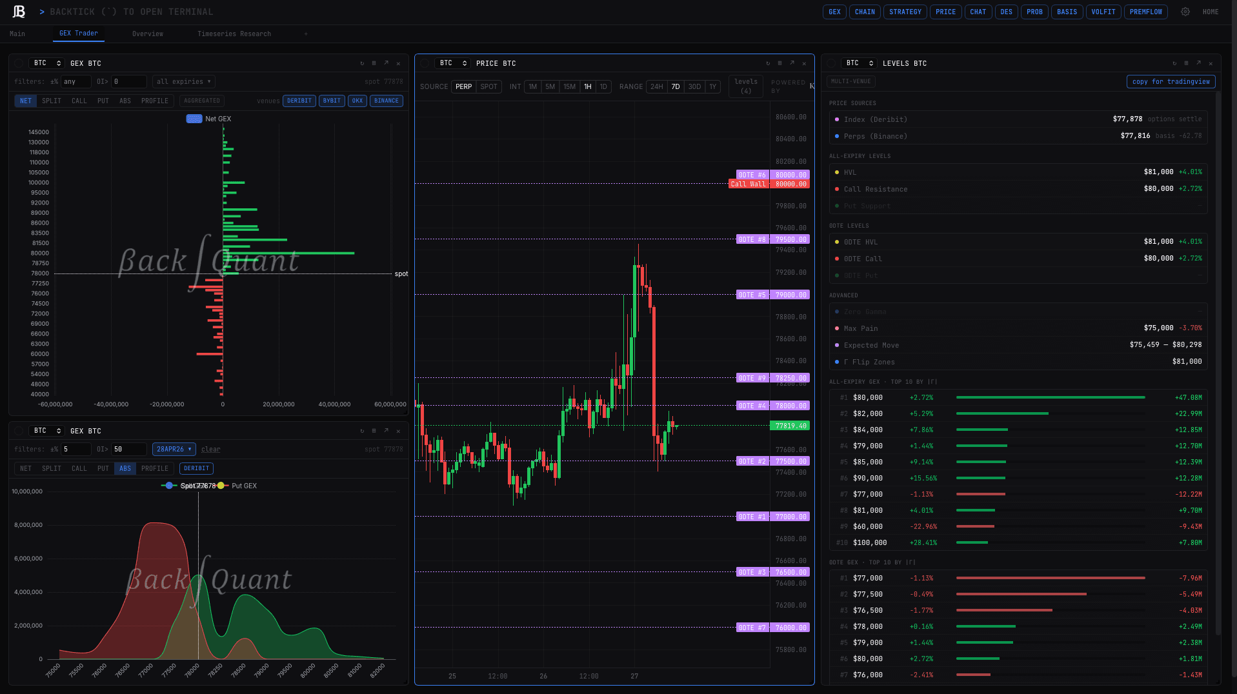This screenshot has width=1237, height=694.
Task: Pop out the PRICE BTC panel
Action: click(x=792, y=63)
